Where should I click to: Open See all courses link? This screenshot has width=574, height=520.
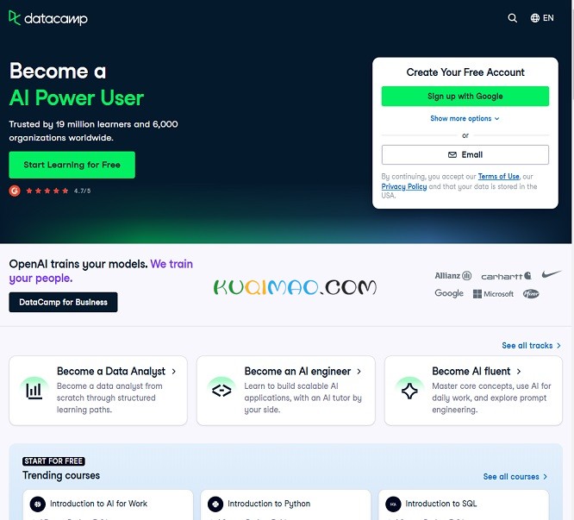515,476
